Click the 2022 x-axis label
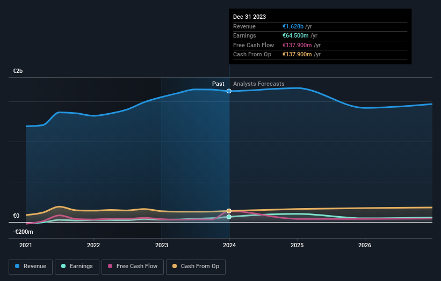441x281 pixels. coord(93,246)
